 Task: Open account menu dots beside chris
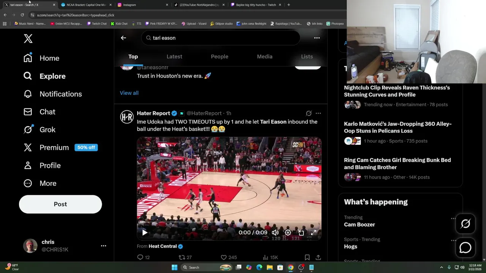pos(103,246)
